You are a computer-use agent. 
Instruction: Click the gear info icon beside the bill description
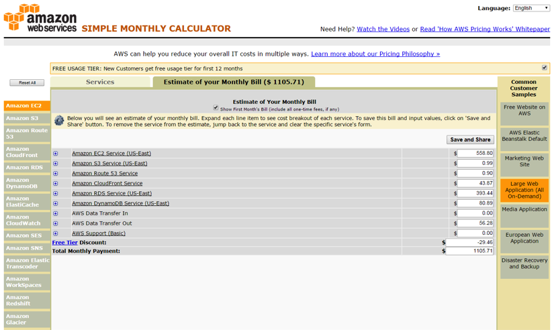pos(59,120)
